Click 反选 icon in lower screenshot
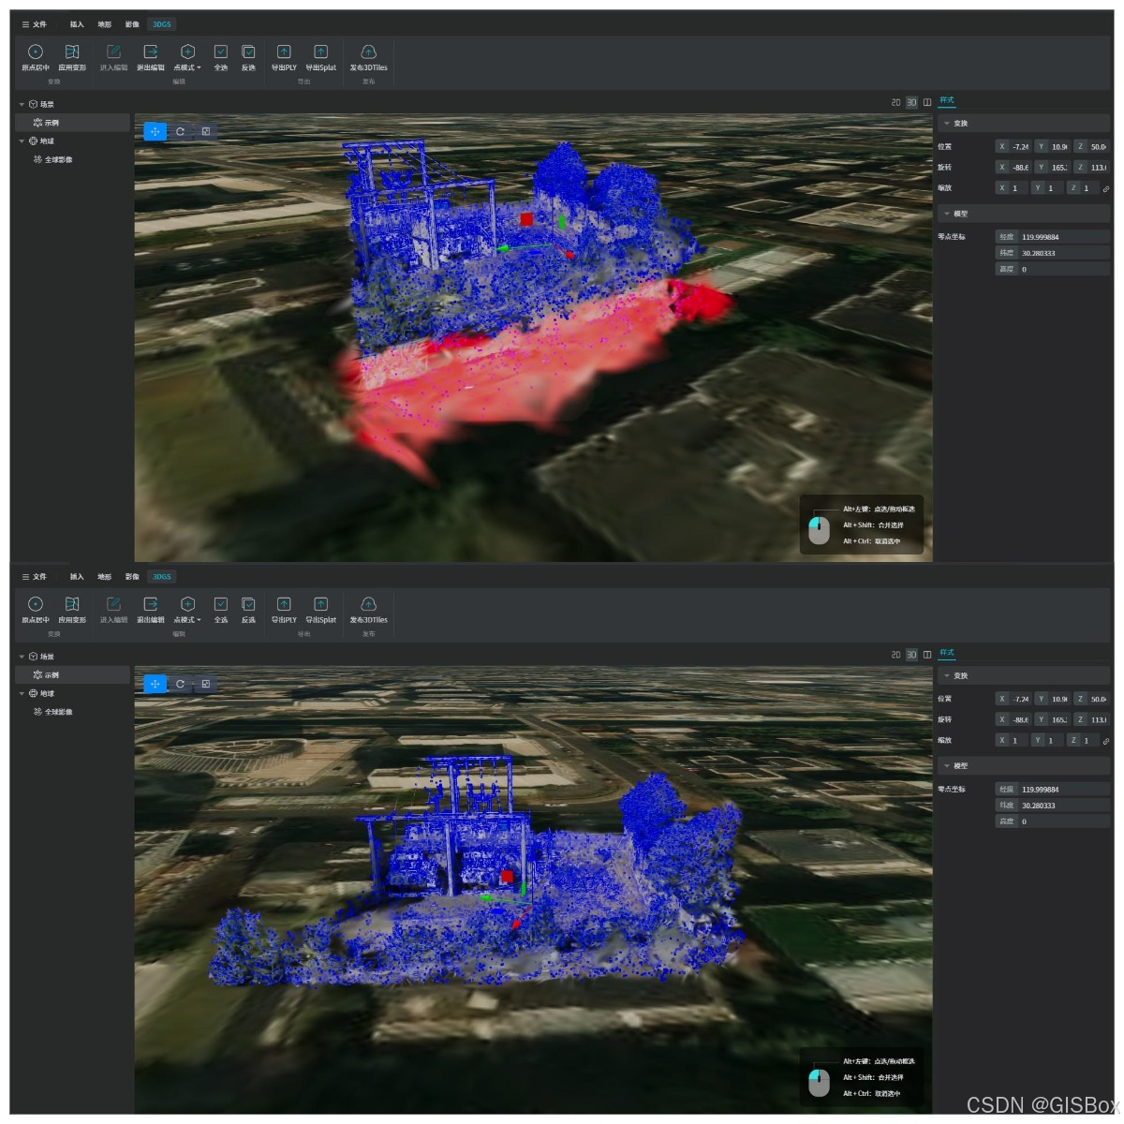This screenshot has width=1124, height=1124. click(248, 604)
